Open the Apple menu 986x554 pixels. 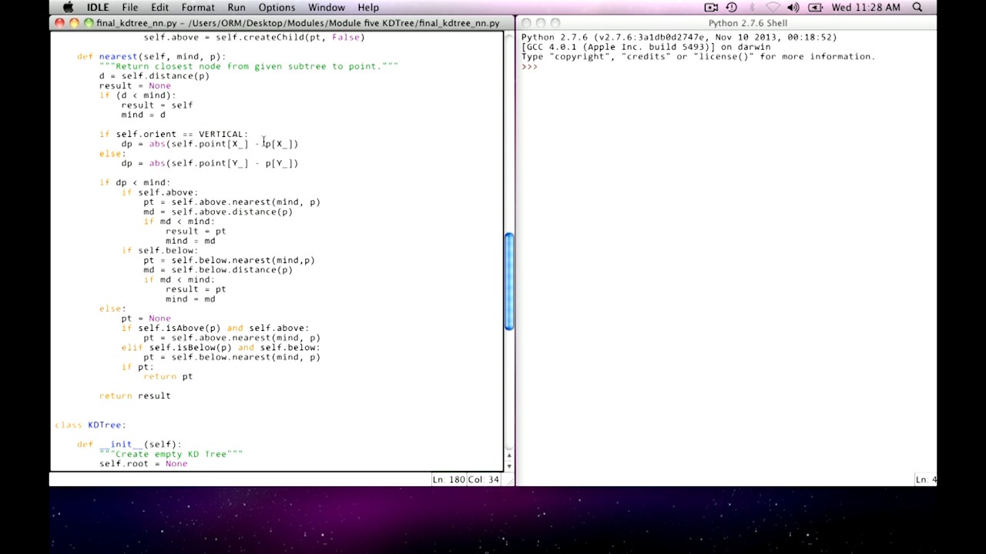point(68,8)
